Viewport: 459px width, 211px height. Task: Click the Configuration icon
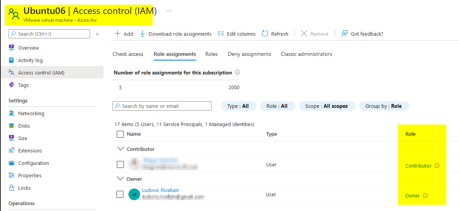coord(11,163)
